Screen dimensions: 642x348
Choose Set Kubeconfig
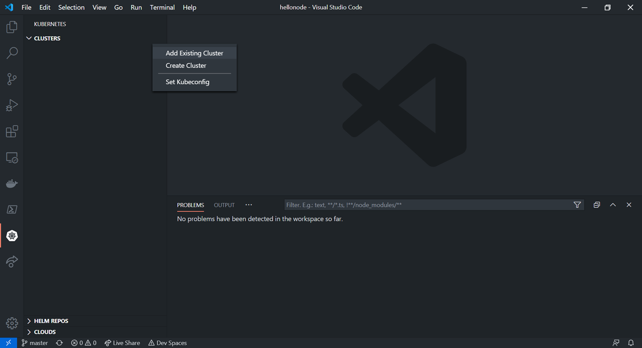[x=194, y=82]
